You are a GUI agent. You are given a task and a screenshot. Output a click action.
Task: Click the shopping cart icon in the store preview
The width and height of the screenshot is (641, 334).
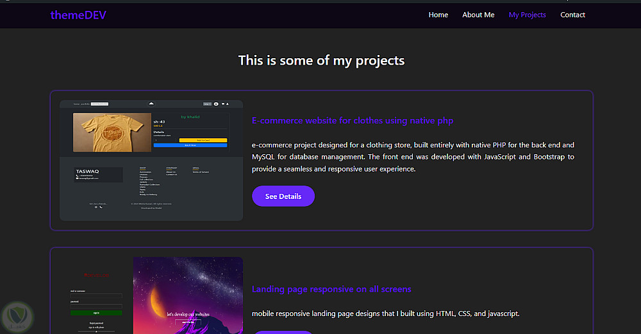222,104
